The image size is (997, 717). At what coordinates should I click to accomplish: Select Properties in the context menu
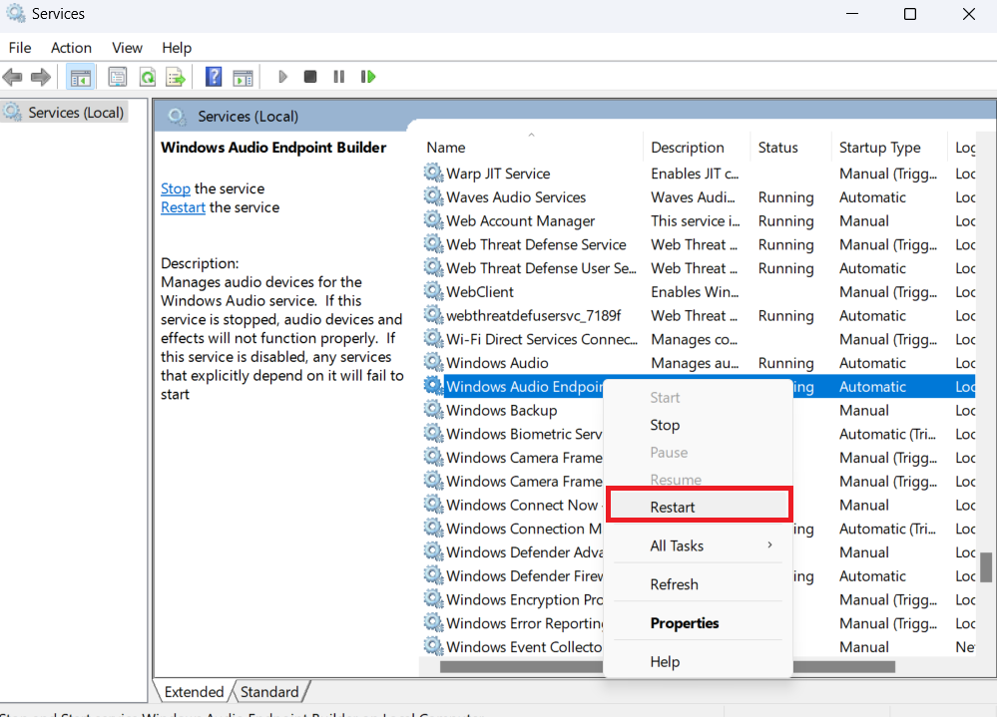click(685, 623)
